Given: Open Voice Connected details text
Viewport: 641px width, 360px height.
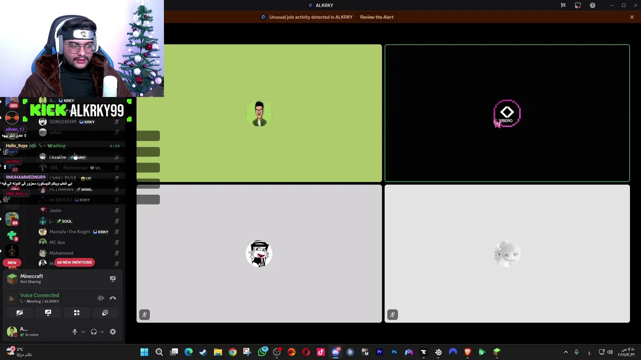Looking at the screenshot, I should pos(39,295).
